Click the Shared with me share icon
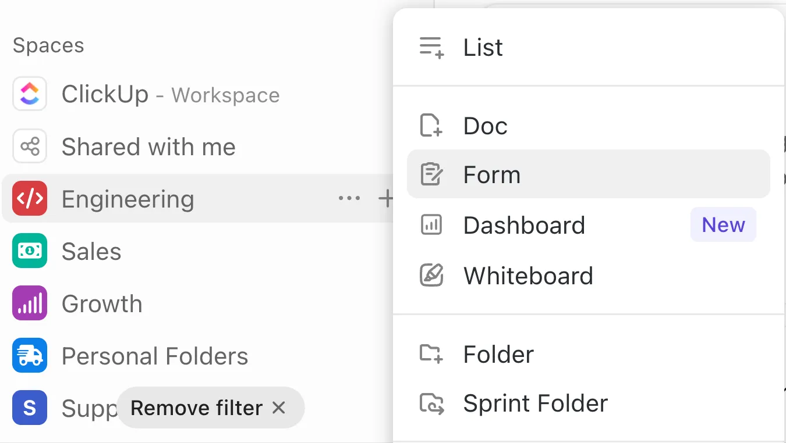Image resolution: width=786 pixels, height=443 pixels. pos(30,146)
